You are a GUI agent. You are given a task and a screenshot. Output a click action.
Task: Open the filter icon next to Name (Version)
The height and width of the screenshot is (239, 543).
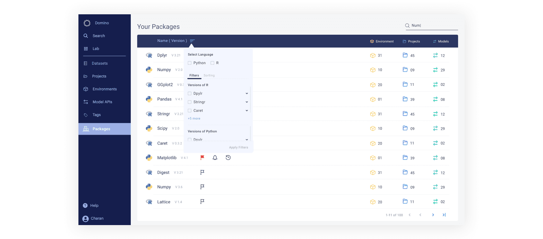click(x=192, y=41)
